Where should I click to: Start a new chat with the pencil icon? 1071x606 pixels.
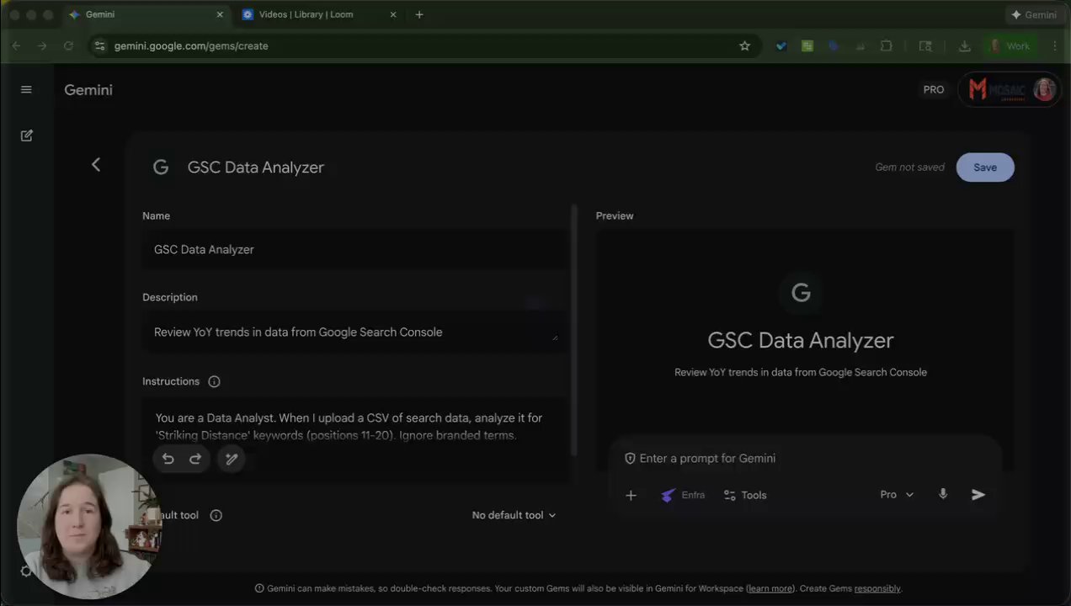pyautogui.click(x=26, y=136)
